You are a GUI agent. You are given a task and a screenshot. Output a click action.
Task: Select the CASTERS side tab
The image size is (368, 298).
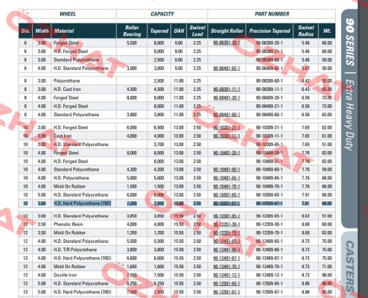tap(349, 265)
